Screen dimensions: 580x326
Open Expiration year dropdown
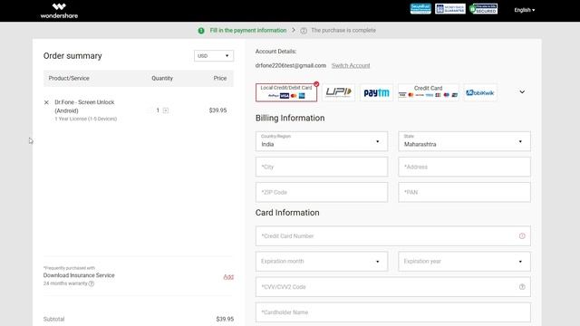464,262
